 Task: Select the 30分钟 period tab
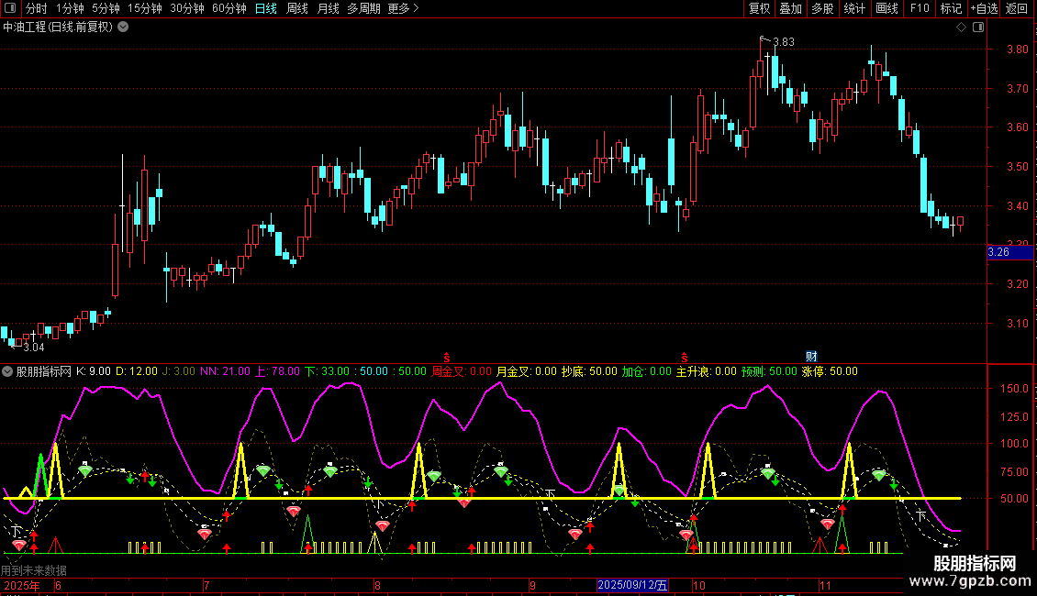(187, 9)
